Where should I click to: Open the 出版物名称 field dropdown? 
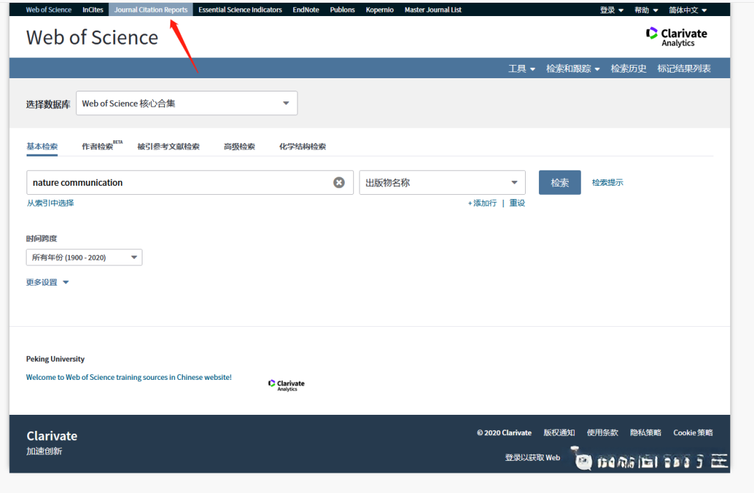442,182
